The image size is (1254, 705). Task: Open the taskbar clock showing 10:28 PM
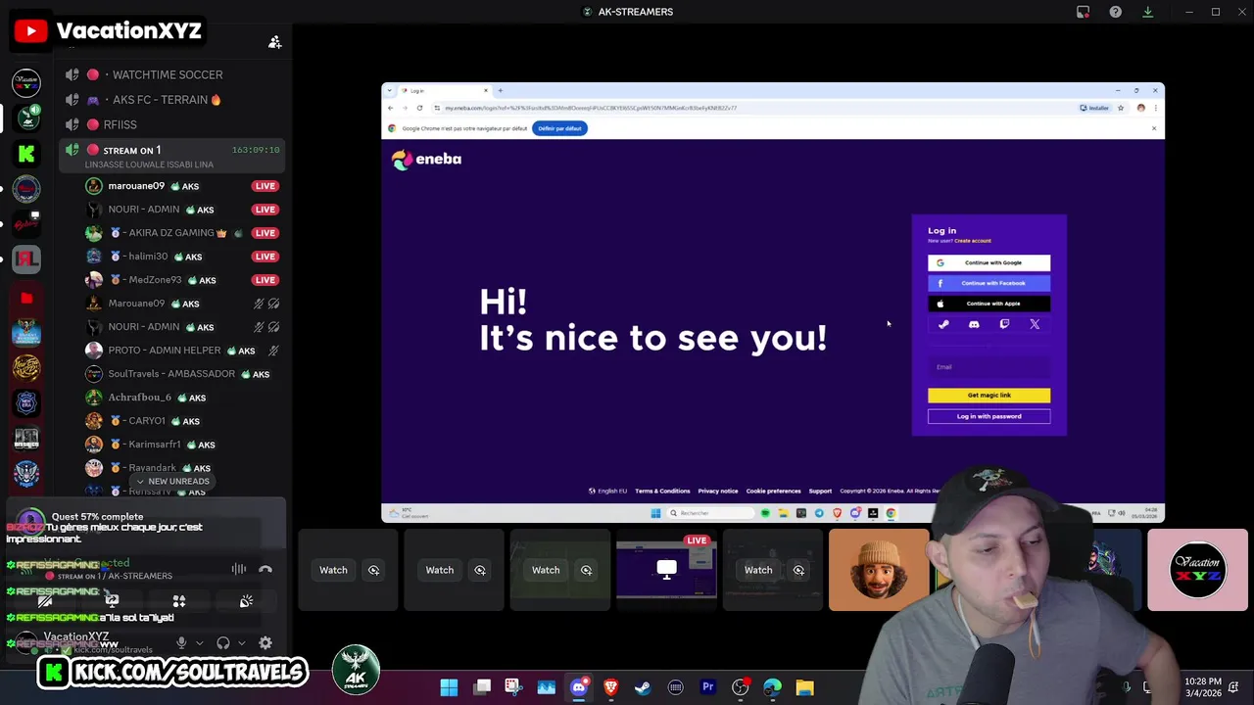1202,687
